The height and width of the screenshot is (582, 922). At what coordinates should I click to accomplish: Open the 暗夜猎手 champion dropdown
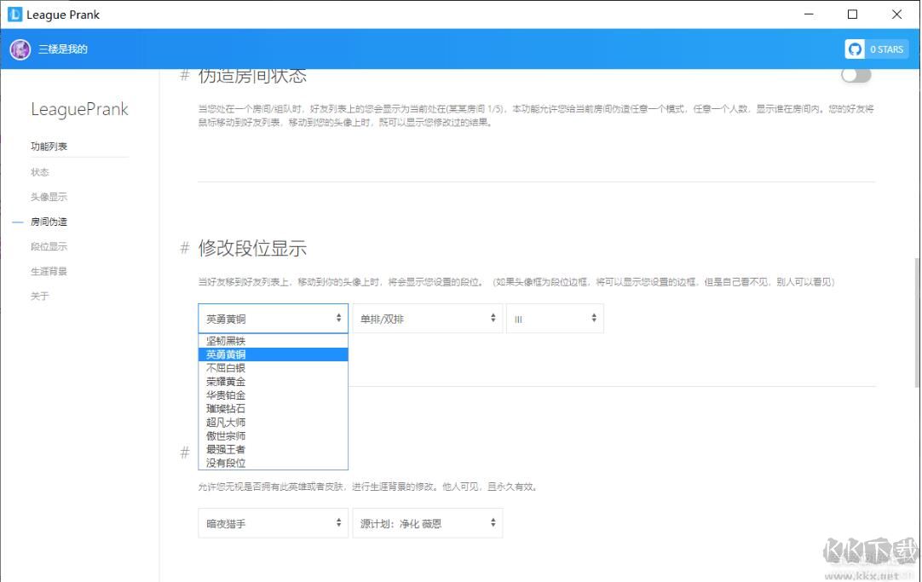coord(272,522)
